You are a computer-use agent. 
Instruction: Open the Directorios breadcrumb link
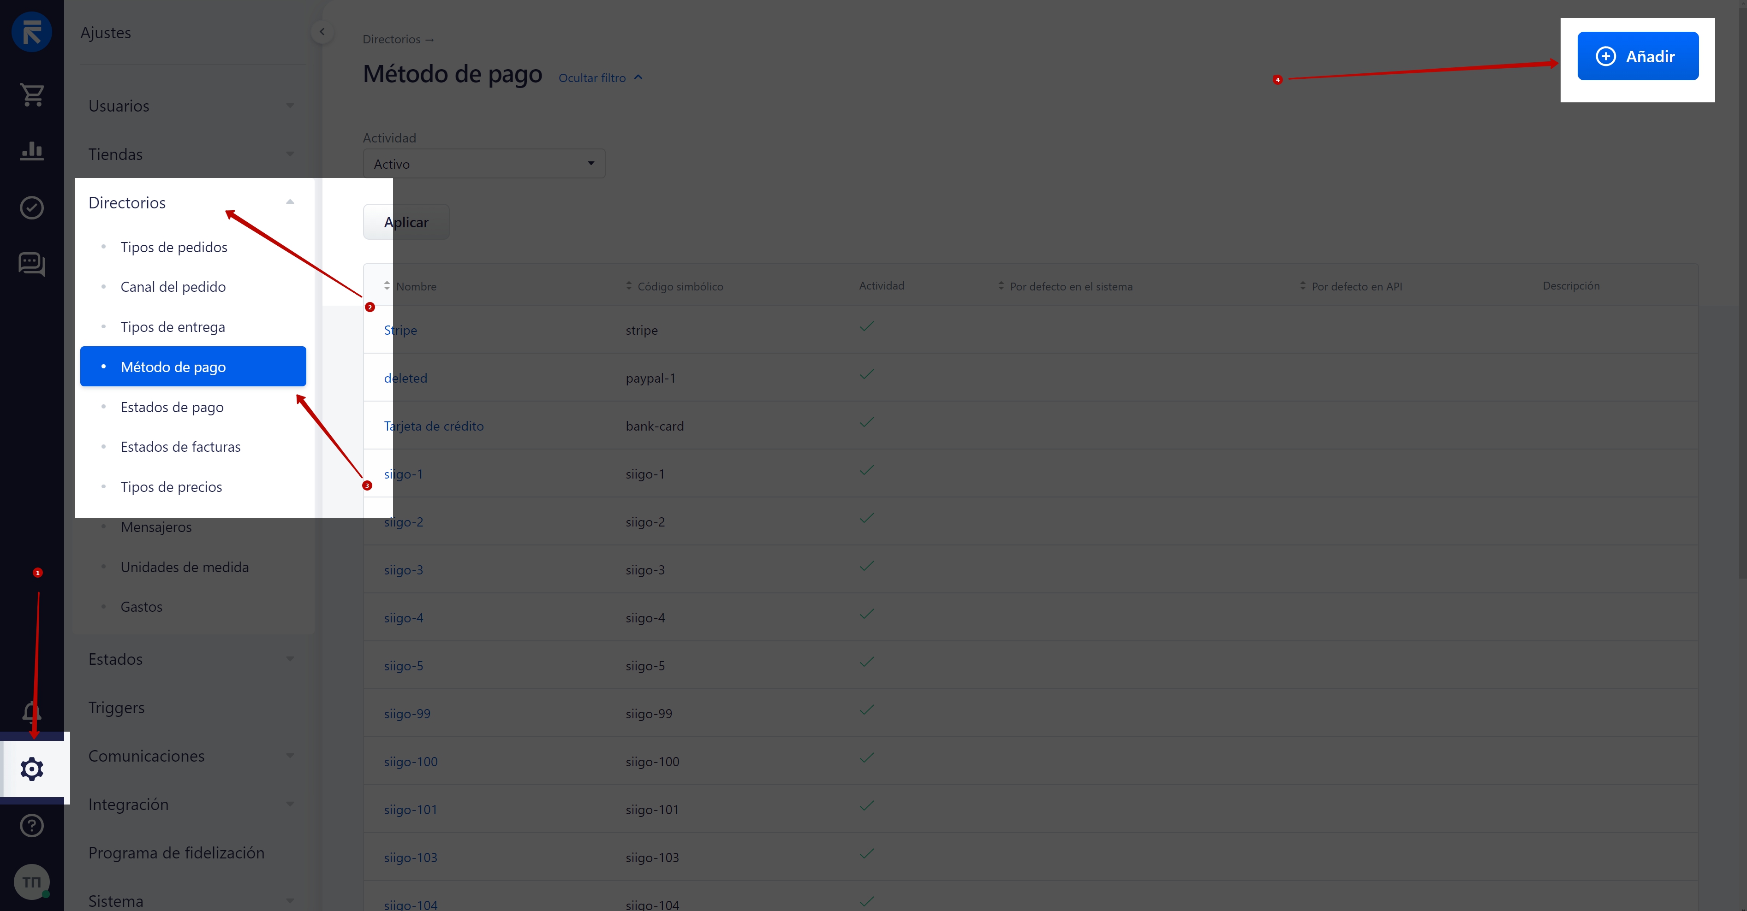coord(391,39)
